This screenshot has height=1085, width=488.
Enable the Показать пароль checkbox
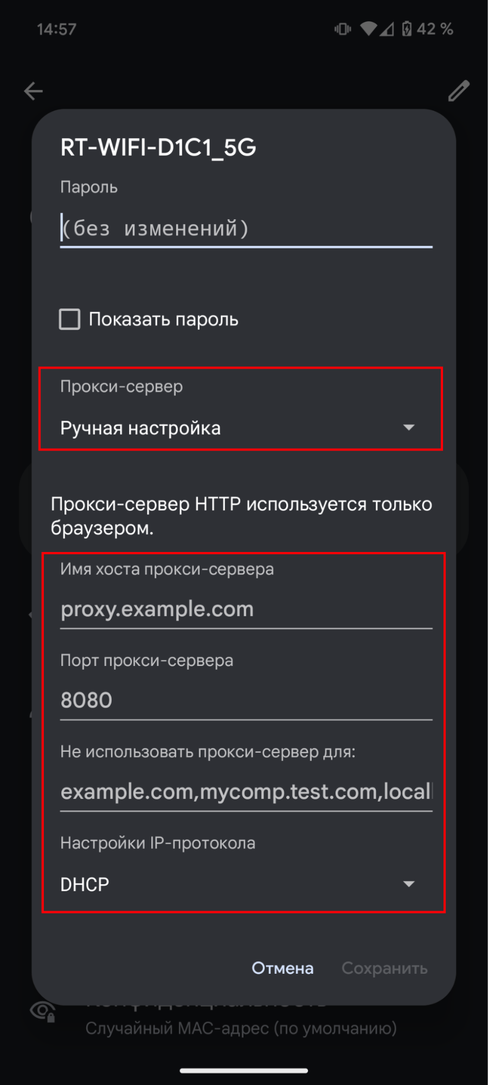(x=70, y=319)
